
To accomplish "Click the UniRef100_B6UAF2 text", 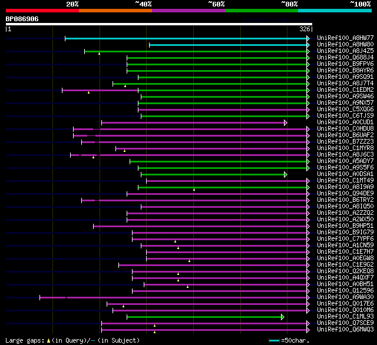I will pyautogui.click(x=345, y=135).
